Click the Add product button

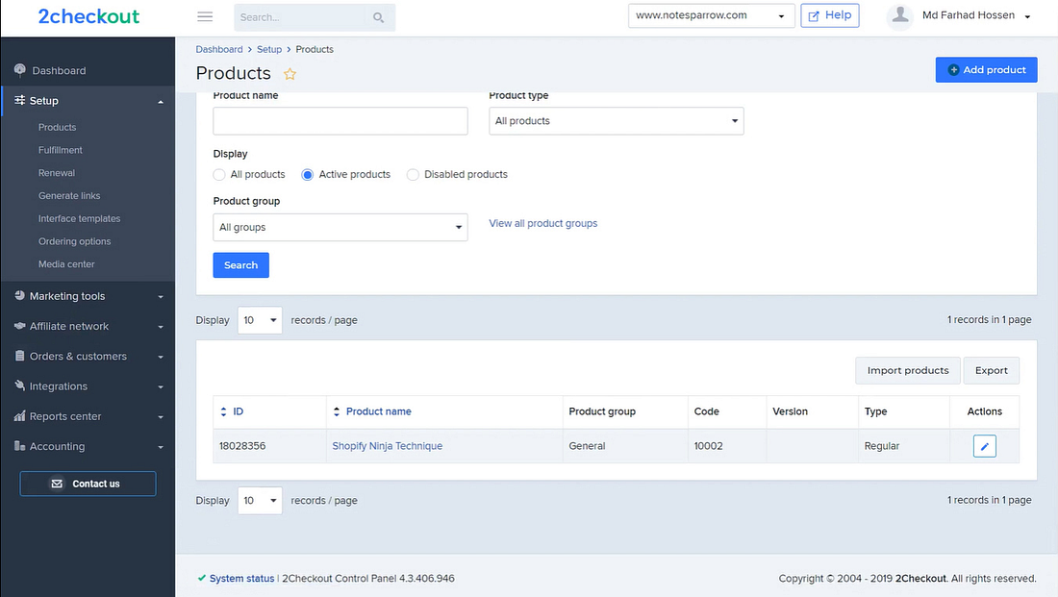[986, 69]
